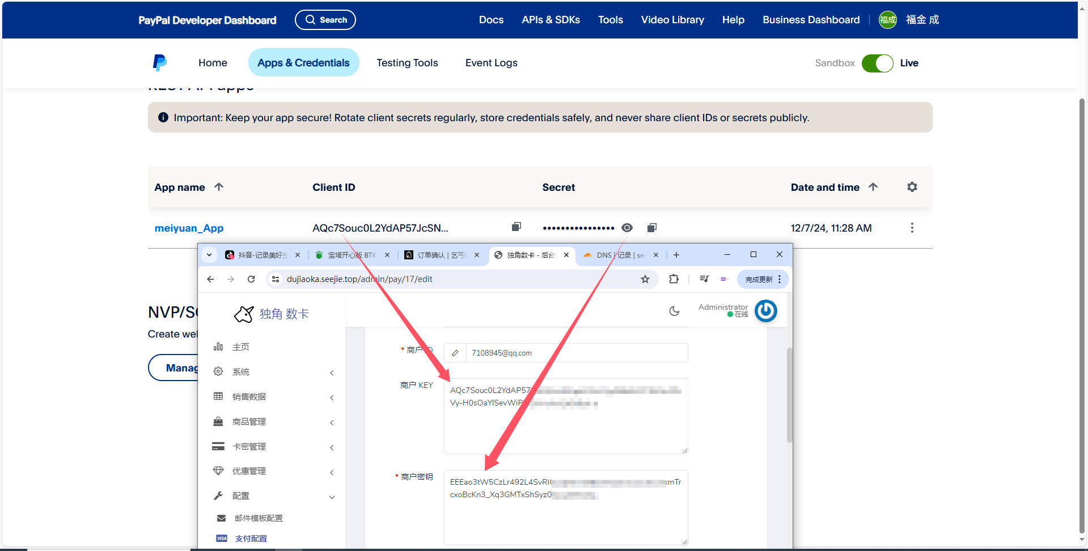
Task: Open Docs in the top navigation
Action: [x=491, y=19]
